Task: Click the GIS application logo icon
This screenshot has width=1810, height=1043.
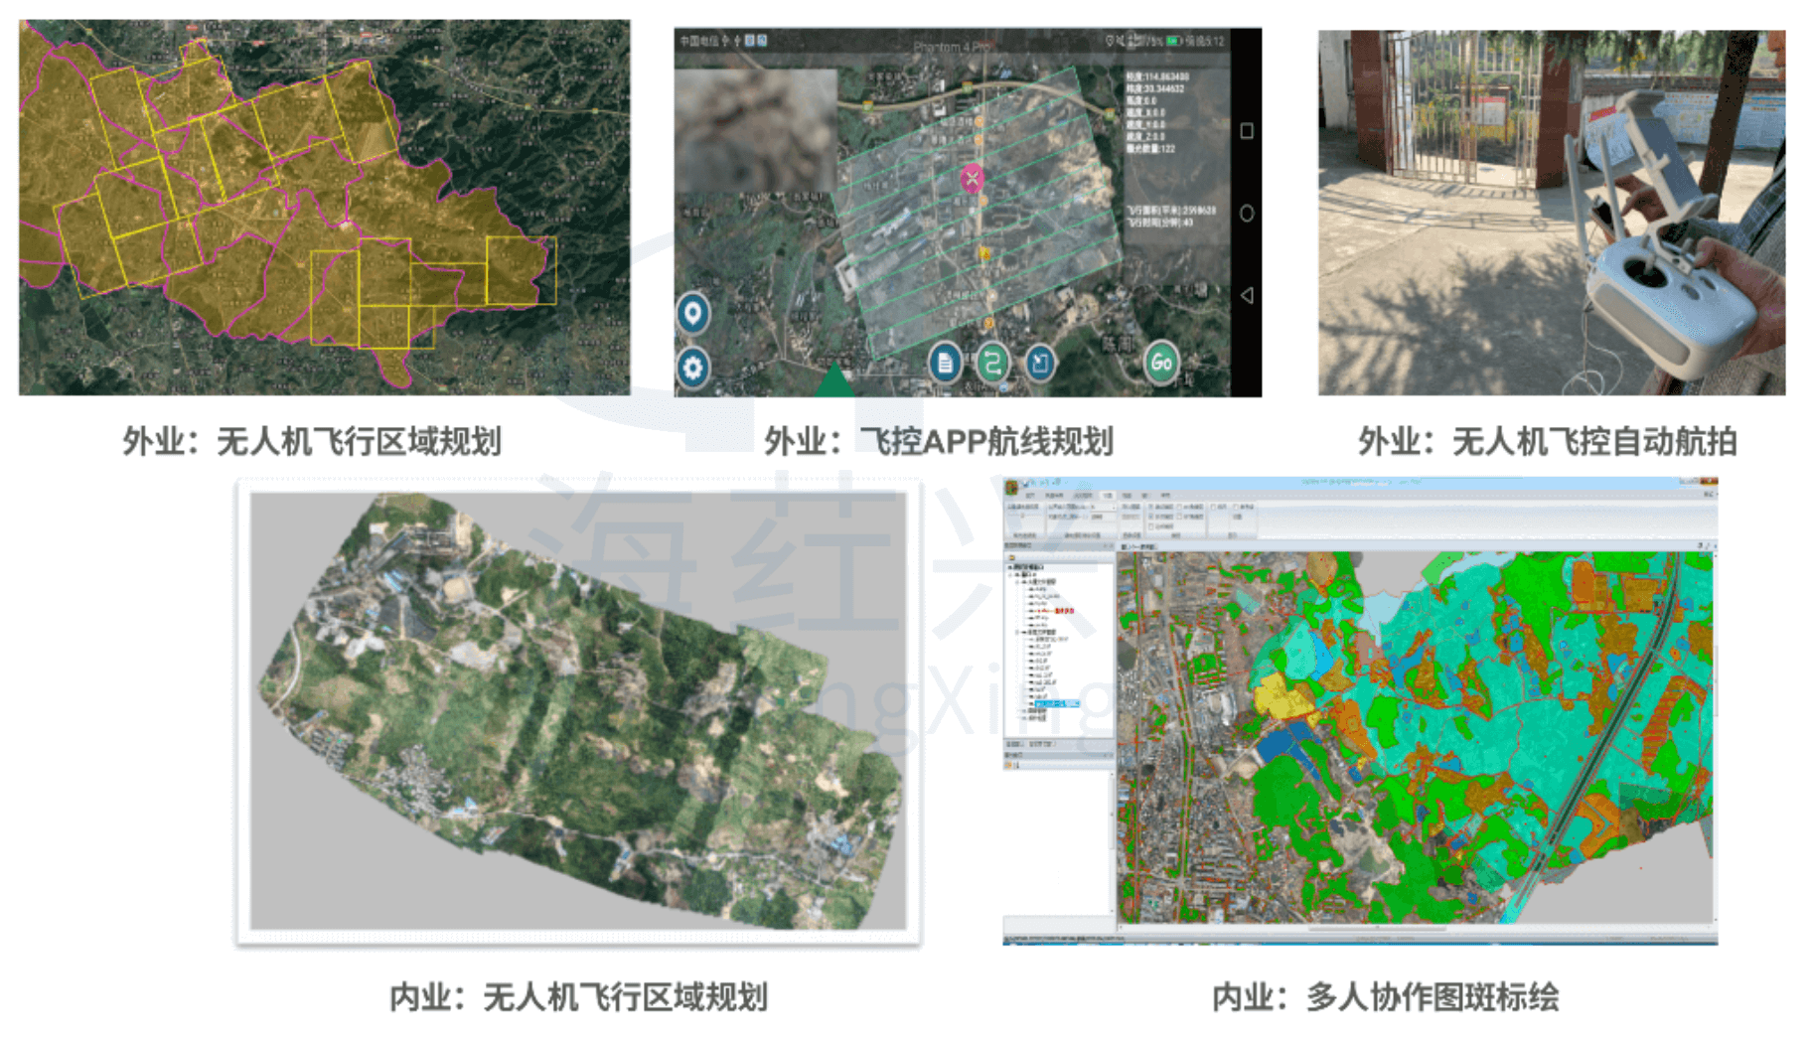Action: [x=1012, y=487]
